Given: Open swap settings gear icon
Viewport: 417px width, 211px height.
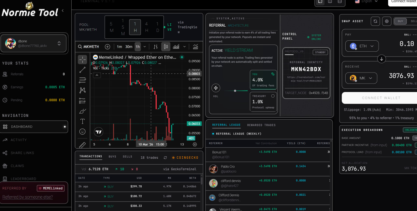Looking at the screenshot, I should [387, 21].
